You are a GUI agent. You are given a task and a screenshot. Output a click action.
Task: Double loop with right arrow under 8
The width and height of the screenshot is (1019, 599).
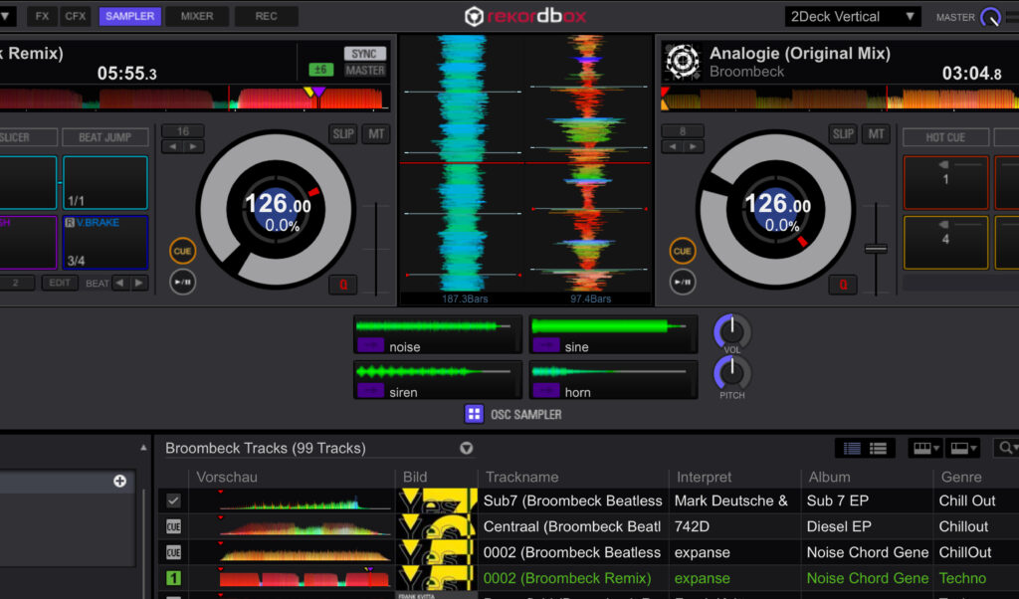pyautogui.click(x=693, y=147)
